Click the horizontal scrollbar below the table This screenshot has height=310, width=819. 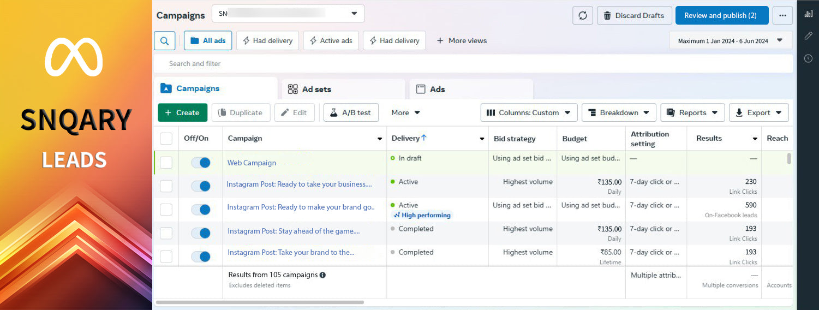[260, 302]
